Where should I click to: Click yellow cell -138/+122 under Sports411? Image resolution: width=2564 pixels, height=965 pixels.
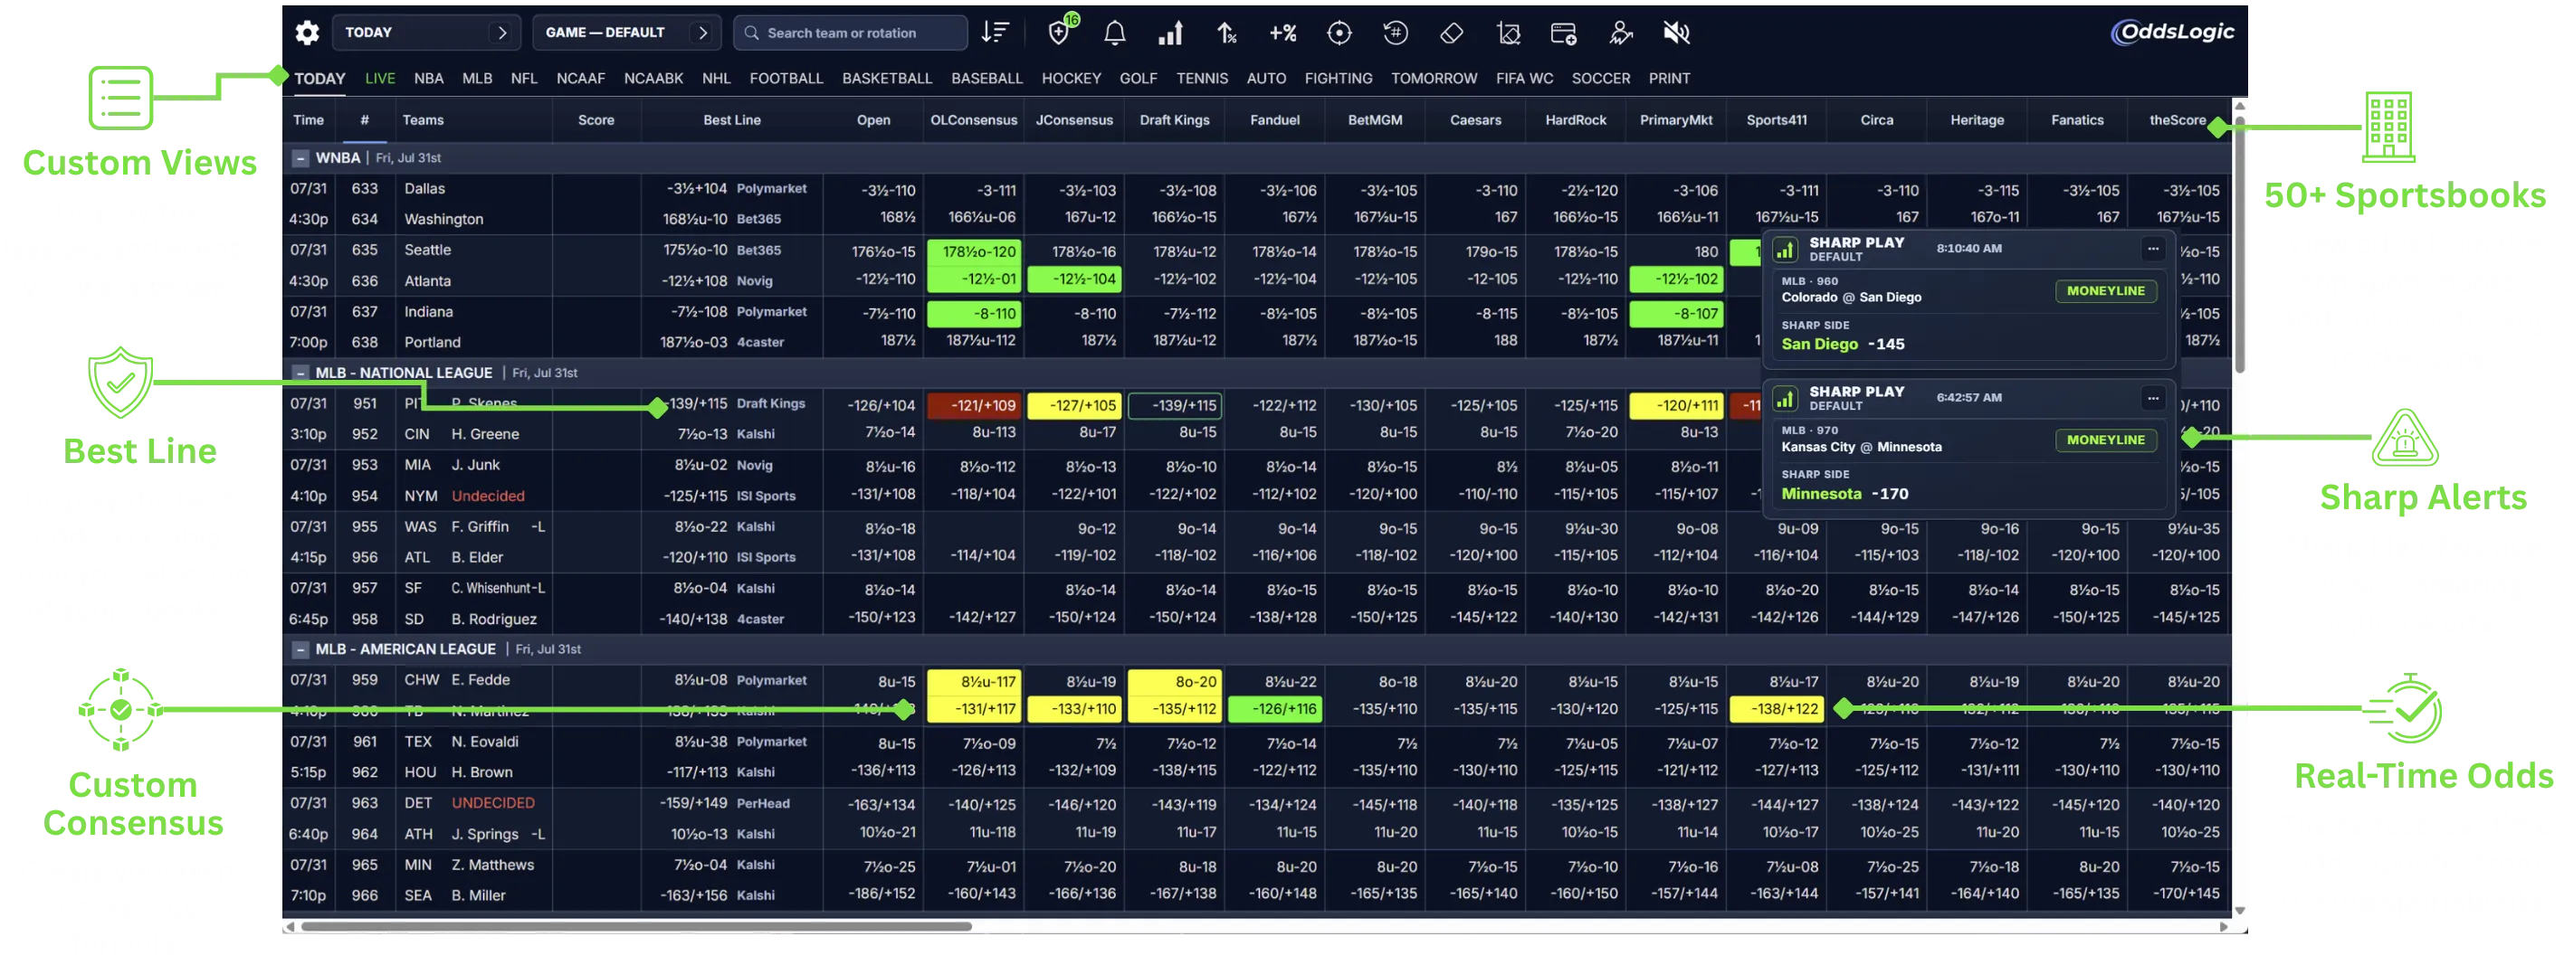coord(1777,709)
